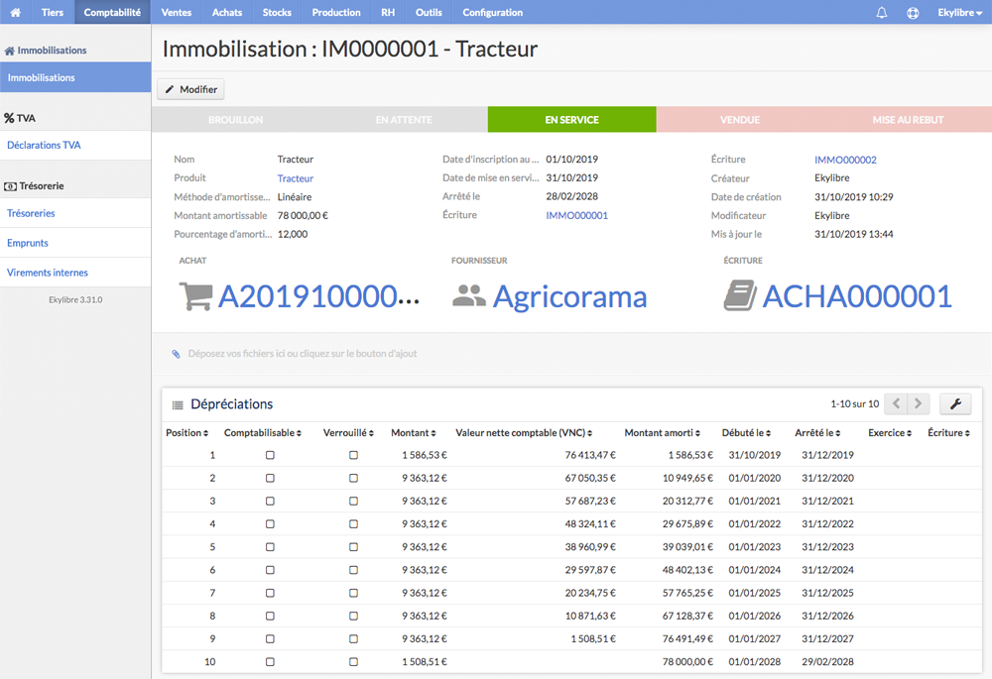Sort by Verrouillé column
The height and width of the screenshot is (679, 992).
click(348, 433)
